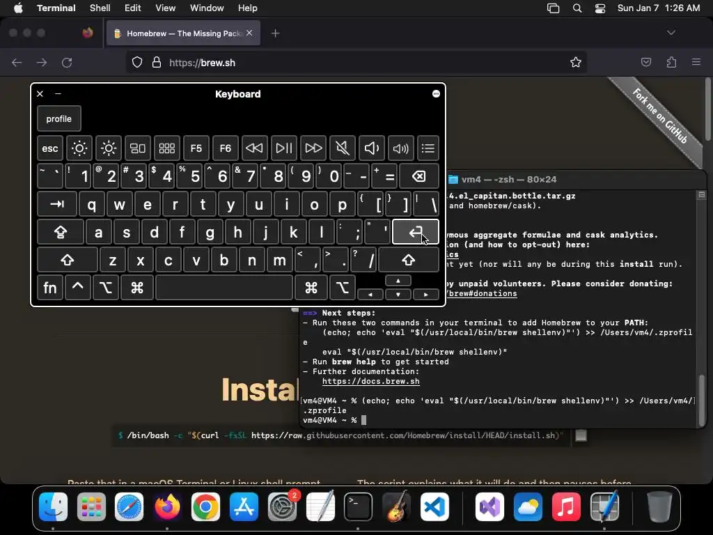
Task: Expand the Firefox list all tabs chevron
Action: [671, 33]
